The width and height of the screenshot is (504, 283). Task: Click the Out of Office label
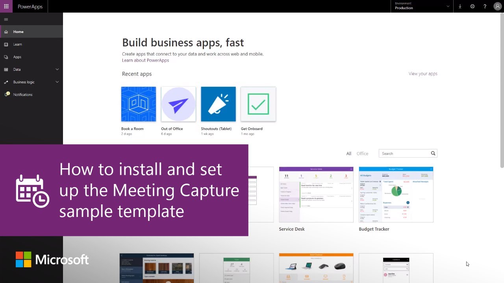tap(172, 129)
